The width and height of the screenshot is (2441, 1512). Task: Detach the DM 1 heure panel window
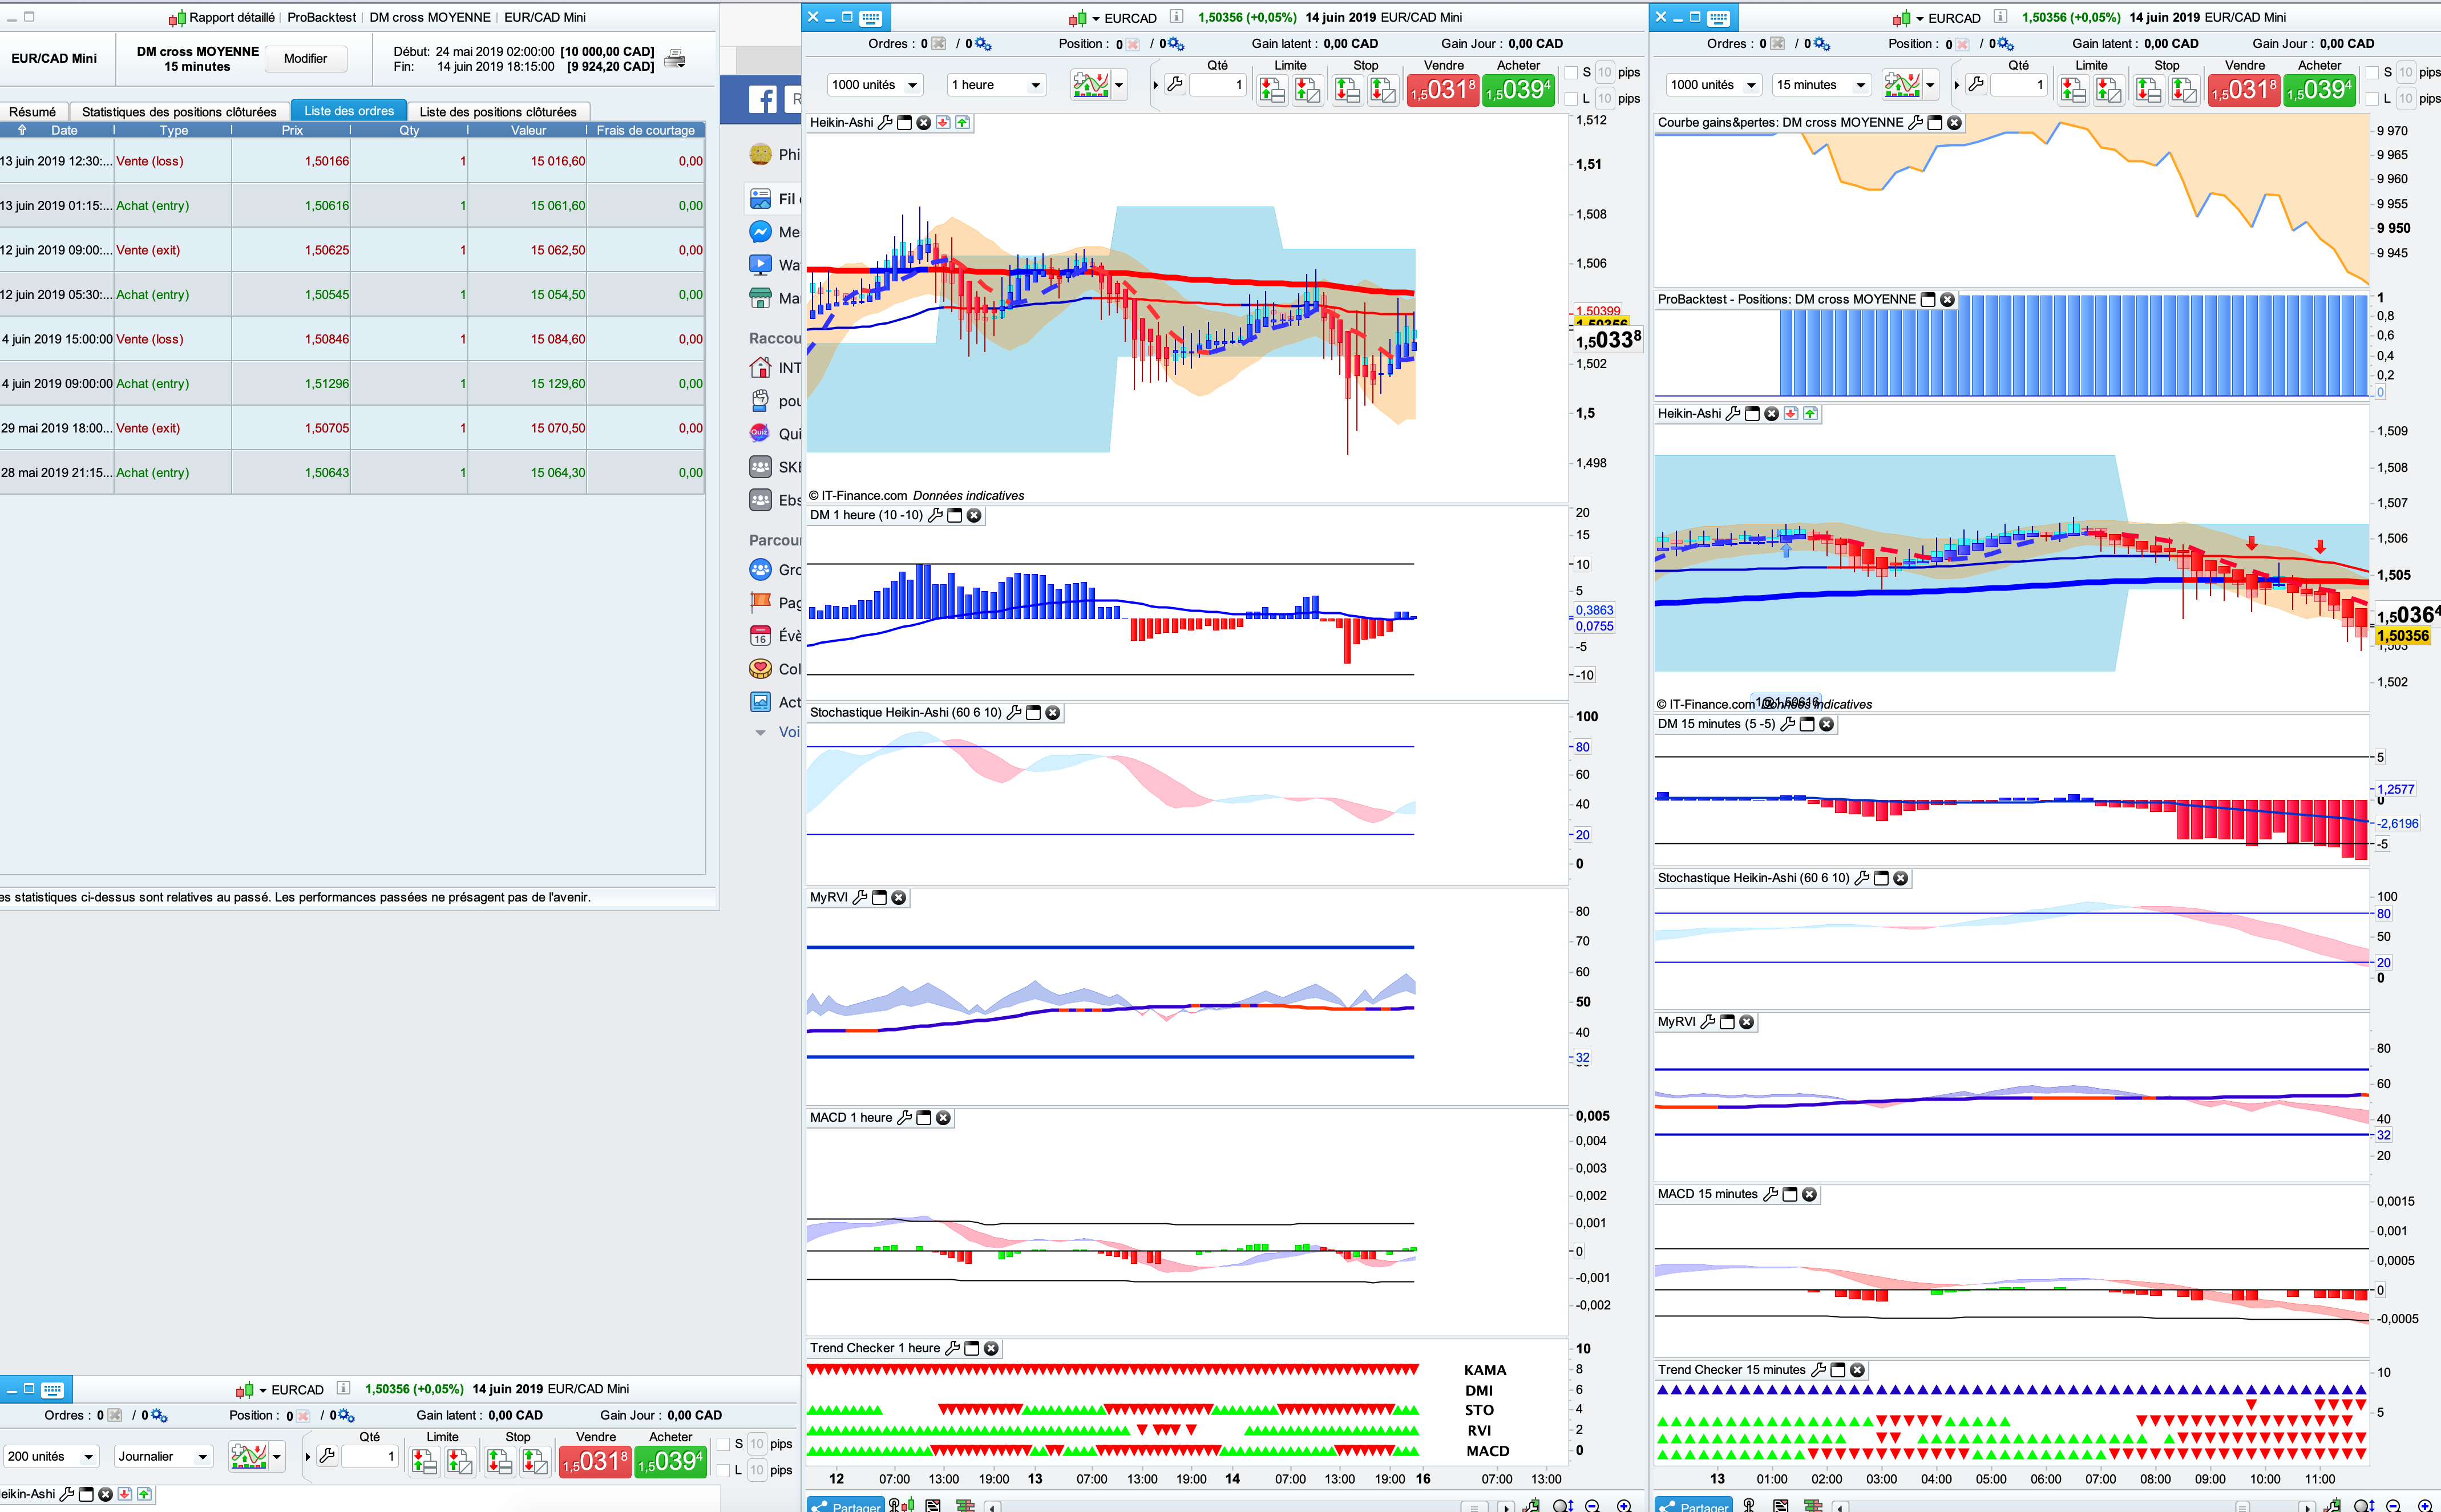coord(954,515)
